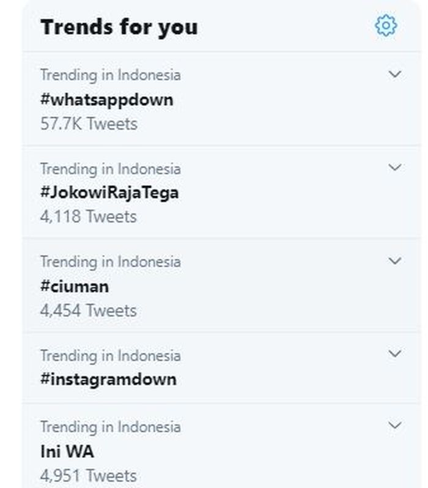
Task: Click Trending in Indonesia label above #whatsappdown
Action: 111,75
